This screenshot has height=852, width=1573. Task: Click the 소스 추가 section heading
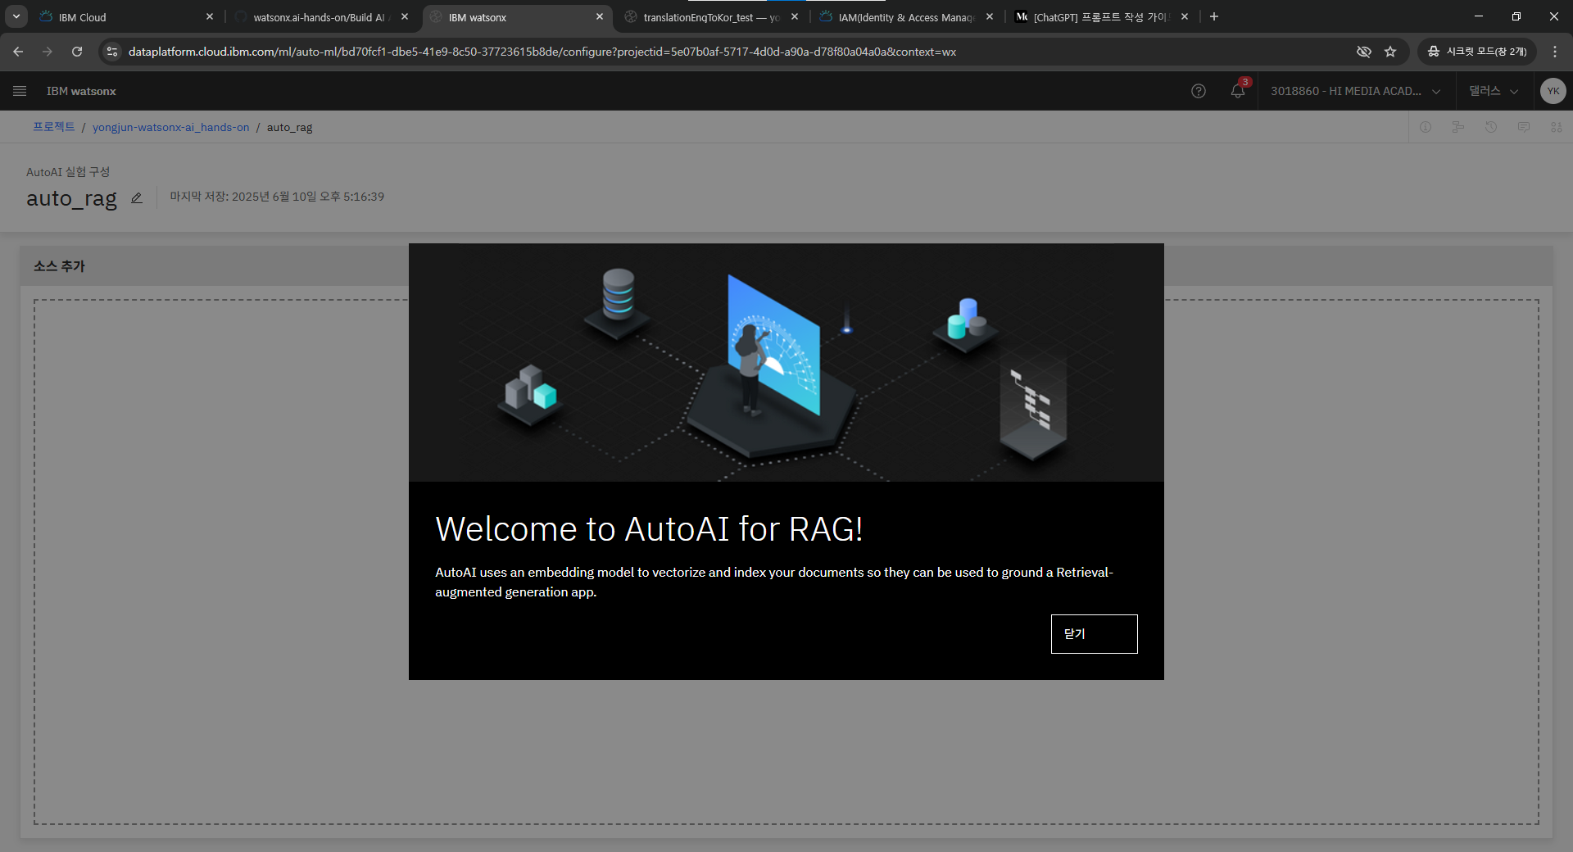pyautogui.click(x=59, y=266)
